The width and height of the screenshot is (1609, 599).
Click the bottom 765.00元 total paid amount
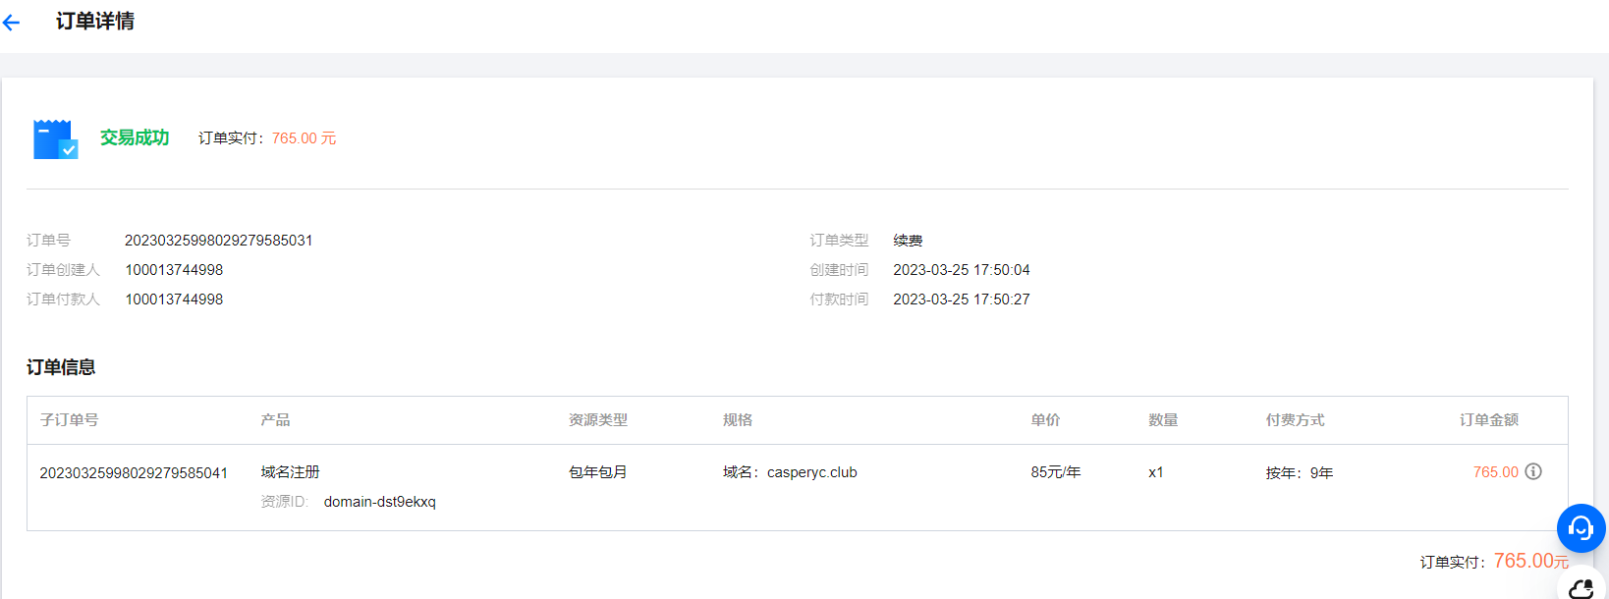[1530, 561]
